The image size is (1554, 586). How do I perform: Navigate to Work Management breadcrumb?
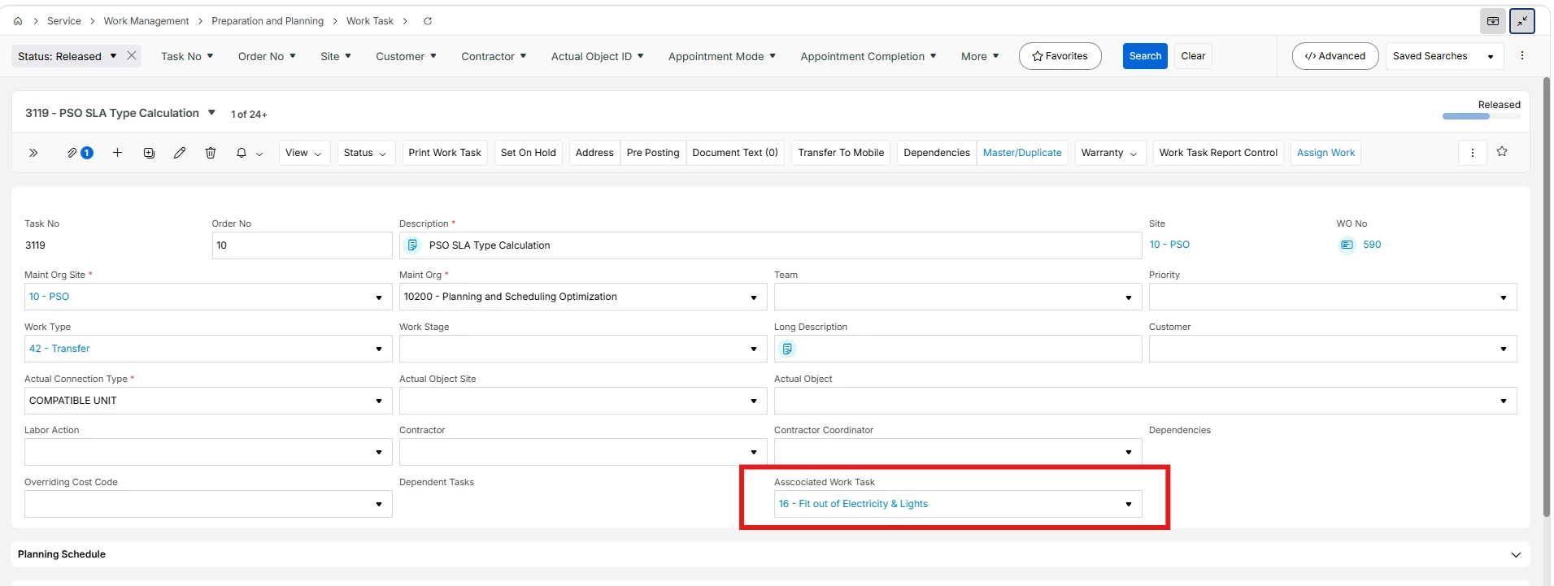point(146,21)
